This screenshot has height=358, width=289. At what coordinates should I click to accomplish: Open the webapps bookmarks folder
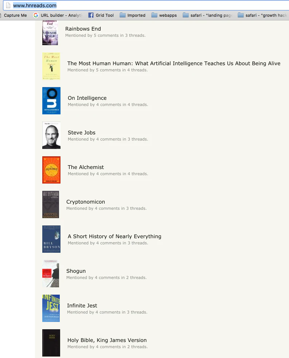(164, 15)
